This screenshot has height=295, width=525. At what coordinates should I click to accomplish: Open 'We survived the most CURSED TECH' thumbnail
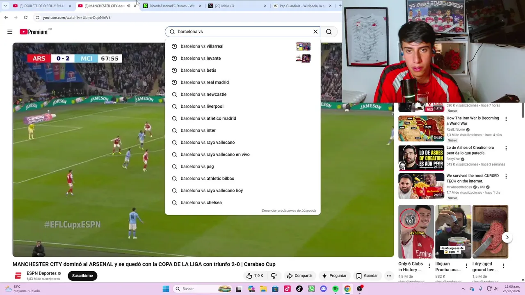point(421,186)
